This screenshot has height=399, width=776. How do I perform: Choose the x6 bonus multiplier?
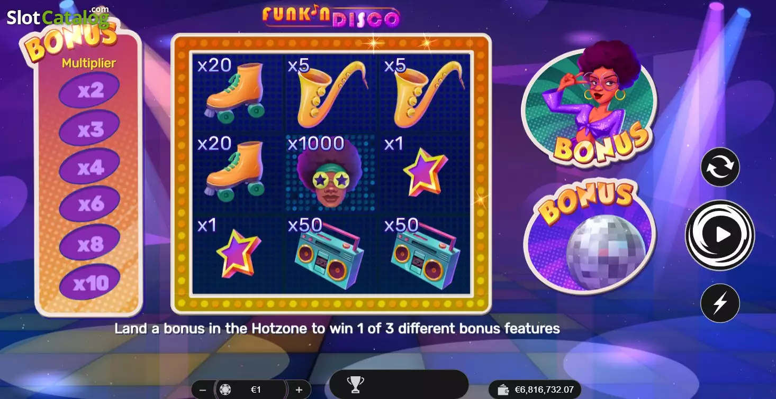tap(89, 203)
